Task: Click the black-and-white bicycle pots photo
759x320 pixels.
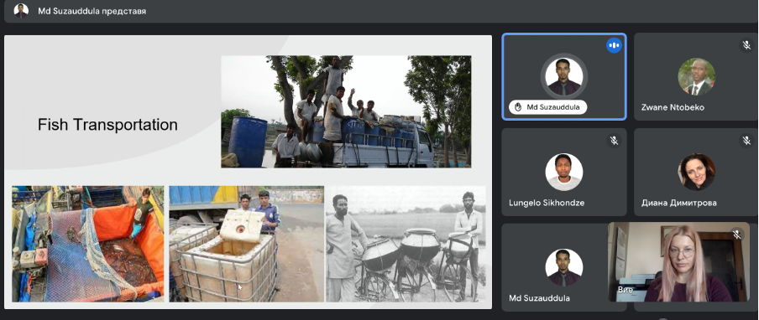Action: pyautogui.click(x=406, y=244)
